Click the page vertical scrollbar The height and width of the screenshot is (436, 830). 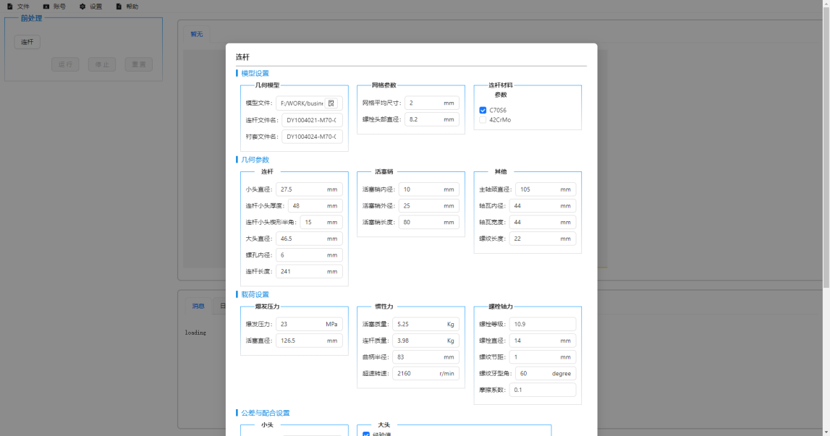pos(826,145)
